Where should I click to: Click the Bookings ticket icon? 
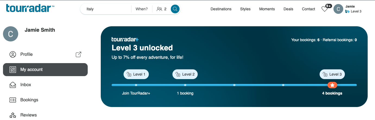13,100
